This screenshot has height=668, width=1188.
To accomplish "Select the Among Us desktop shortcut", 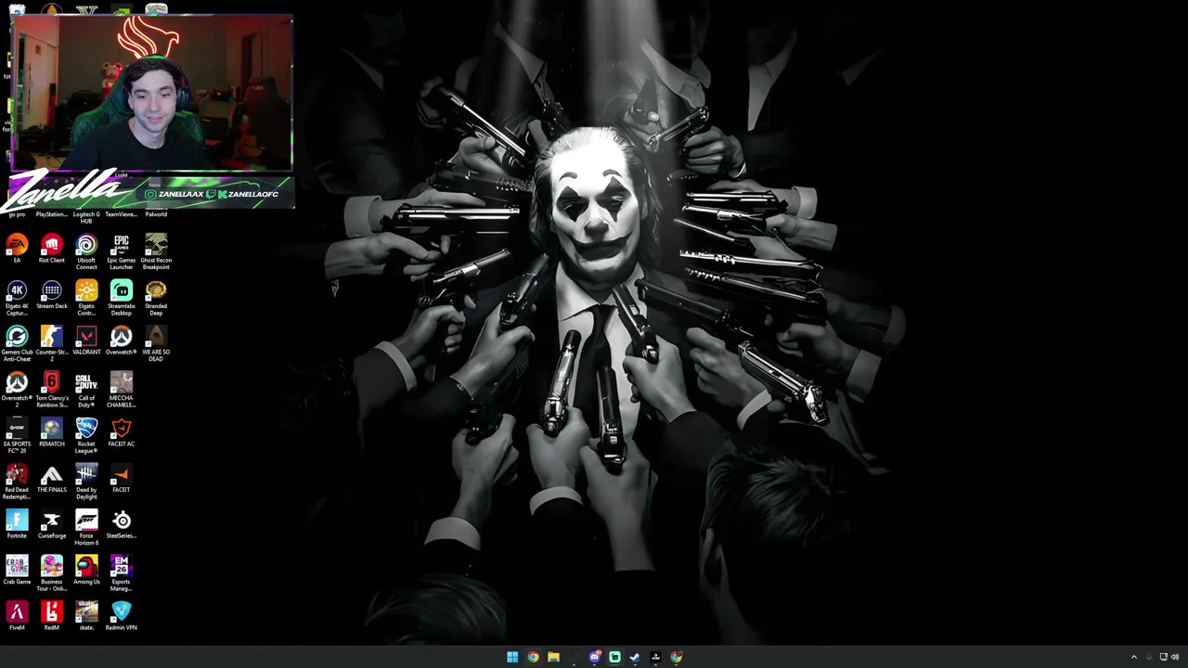I will (x=86, y=571).
